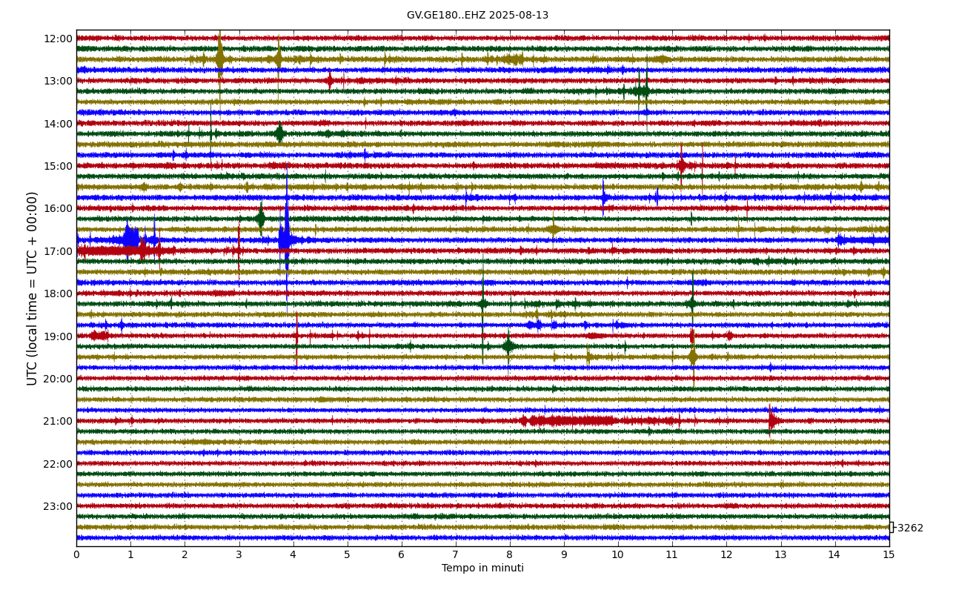Screen dimensions: 956x607
Task: Pick the olive burst on the 12:30 trace
Action: point(219,59)
